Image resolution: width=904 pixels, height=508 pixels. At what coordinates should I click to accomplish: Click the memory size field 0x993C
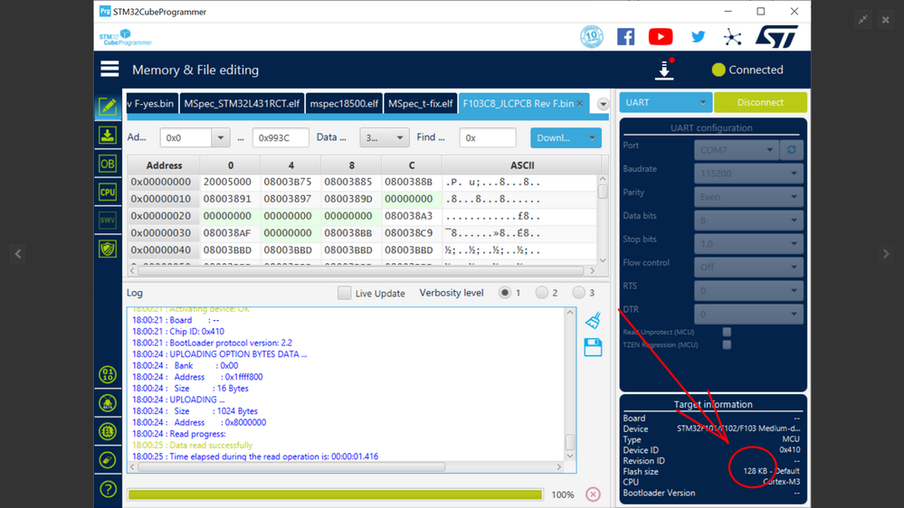[281, 137]
